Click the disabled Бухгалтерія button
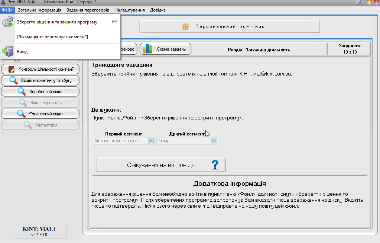This screenshot has width=380, height=243. coord(40,125)
